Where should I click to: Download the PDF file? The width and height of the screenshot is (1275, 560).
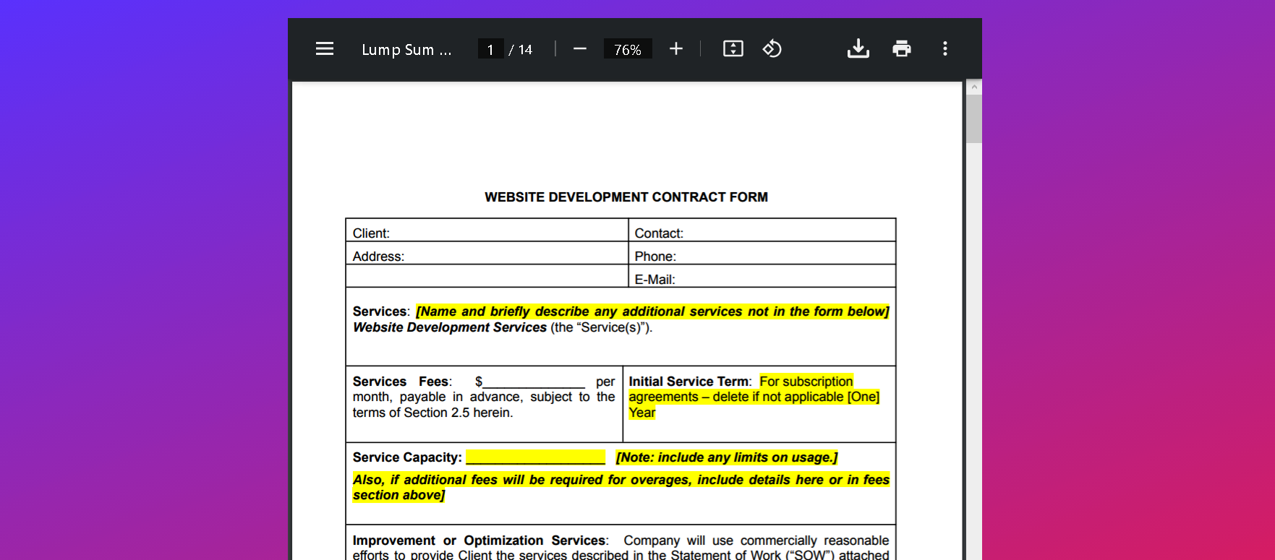[x=858, y=48]
